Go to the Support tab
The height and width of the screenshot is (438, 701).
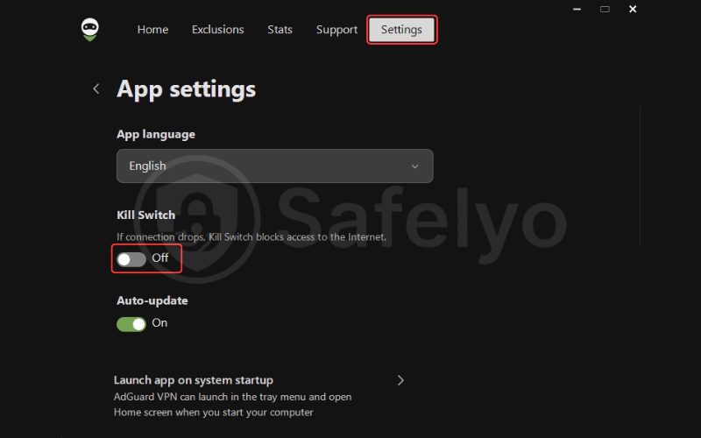coord(336,30)
